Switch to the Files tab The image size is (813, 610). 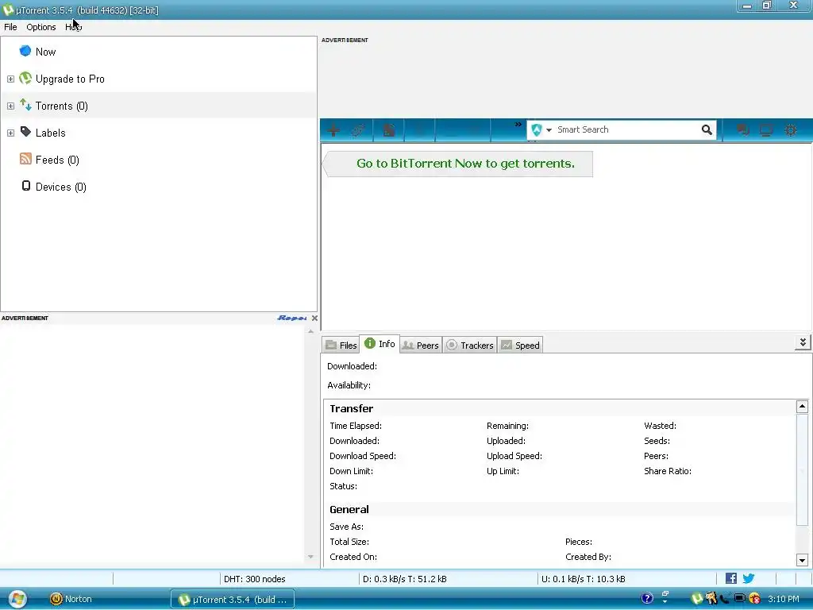(x=341, y=346)
